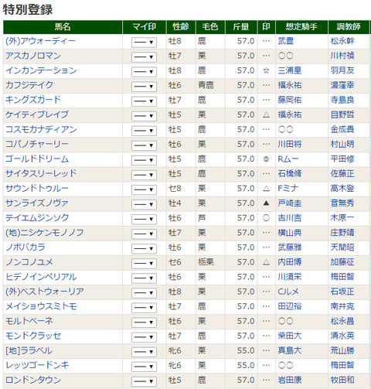Image resolution: width=371 pixels, height=389 pixels.
Task: Open horse page for ノンコノユメ
Action: click(x=29, y=262)
